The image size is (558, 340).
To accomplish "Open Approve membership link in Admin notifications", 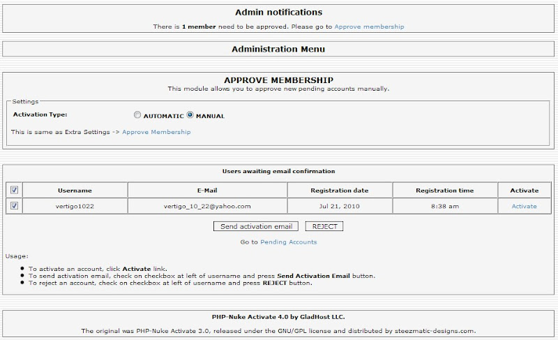I will pyautogui.click(x=369, y=27).
